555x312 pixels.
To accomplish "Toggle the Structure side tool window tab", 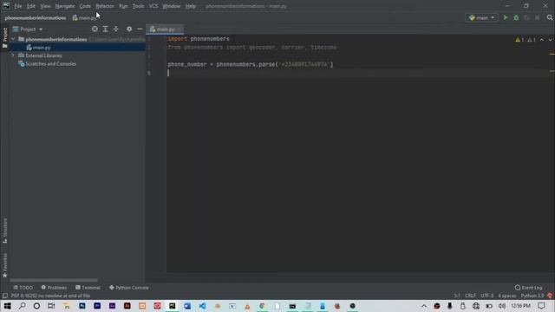I will coord(5,231).
